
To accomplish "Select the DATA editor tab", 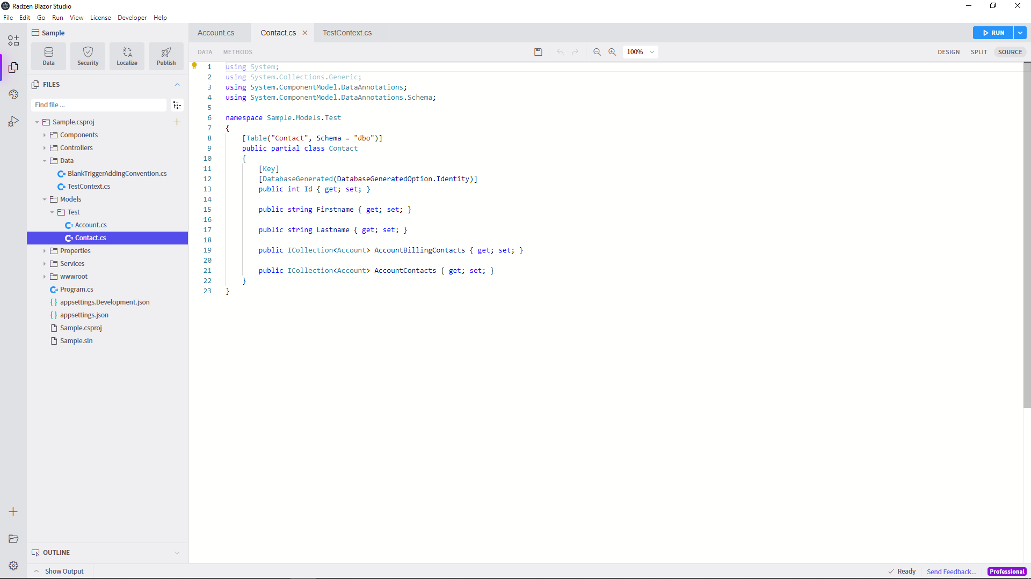I will (x=205, y=52).
